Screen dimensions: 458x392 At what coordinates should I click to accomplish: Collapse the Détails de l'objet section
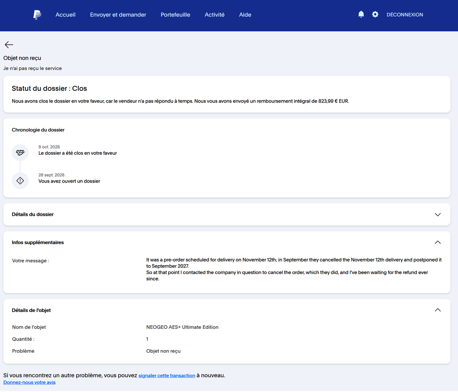coord(438,310)
